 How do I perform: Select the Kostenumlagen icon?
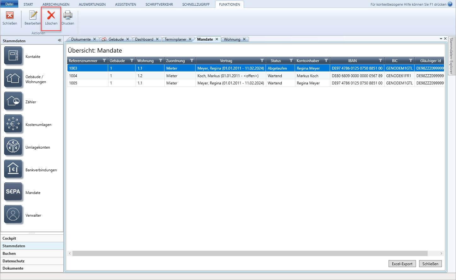[x=13, y=124]
